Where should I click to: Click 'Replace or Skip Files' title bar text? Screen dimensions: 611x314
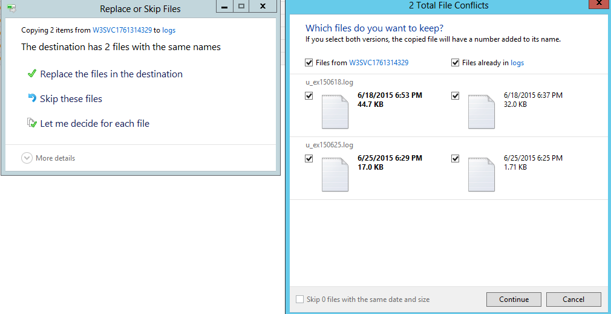coord(140,8)
